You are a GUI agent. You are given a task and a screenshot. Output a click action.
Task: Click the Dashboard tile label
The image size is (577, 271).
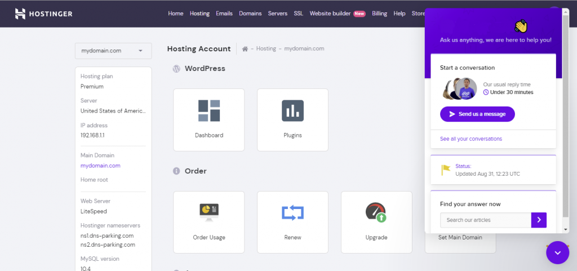click(209, 135)
